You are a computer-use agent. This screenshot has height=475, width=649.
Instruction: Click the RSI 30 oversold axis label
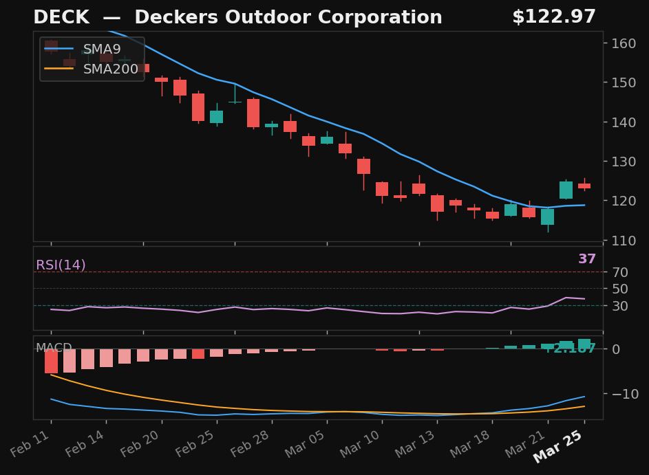(x=621, y=305)
